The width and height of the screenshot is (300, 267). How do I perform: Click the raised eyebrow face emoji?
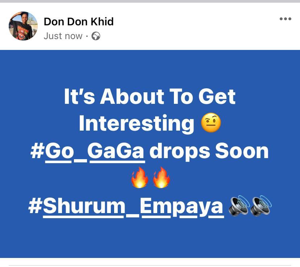click(x=211, y=123)
